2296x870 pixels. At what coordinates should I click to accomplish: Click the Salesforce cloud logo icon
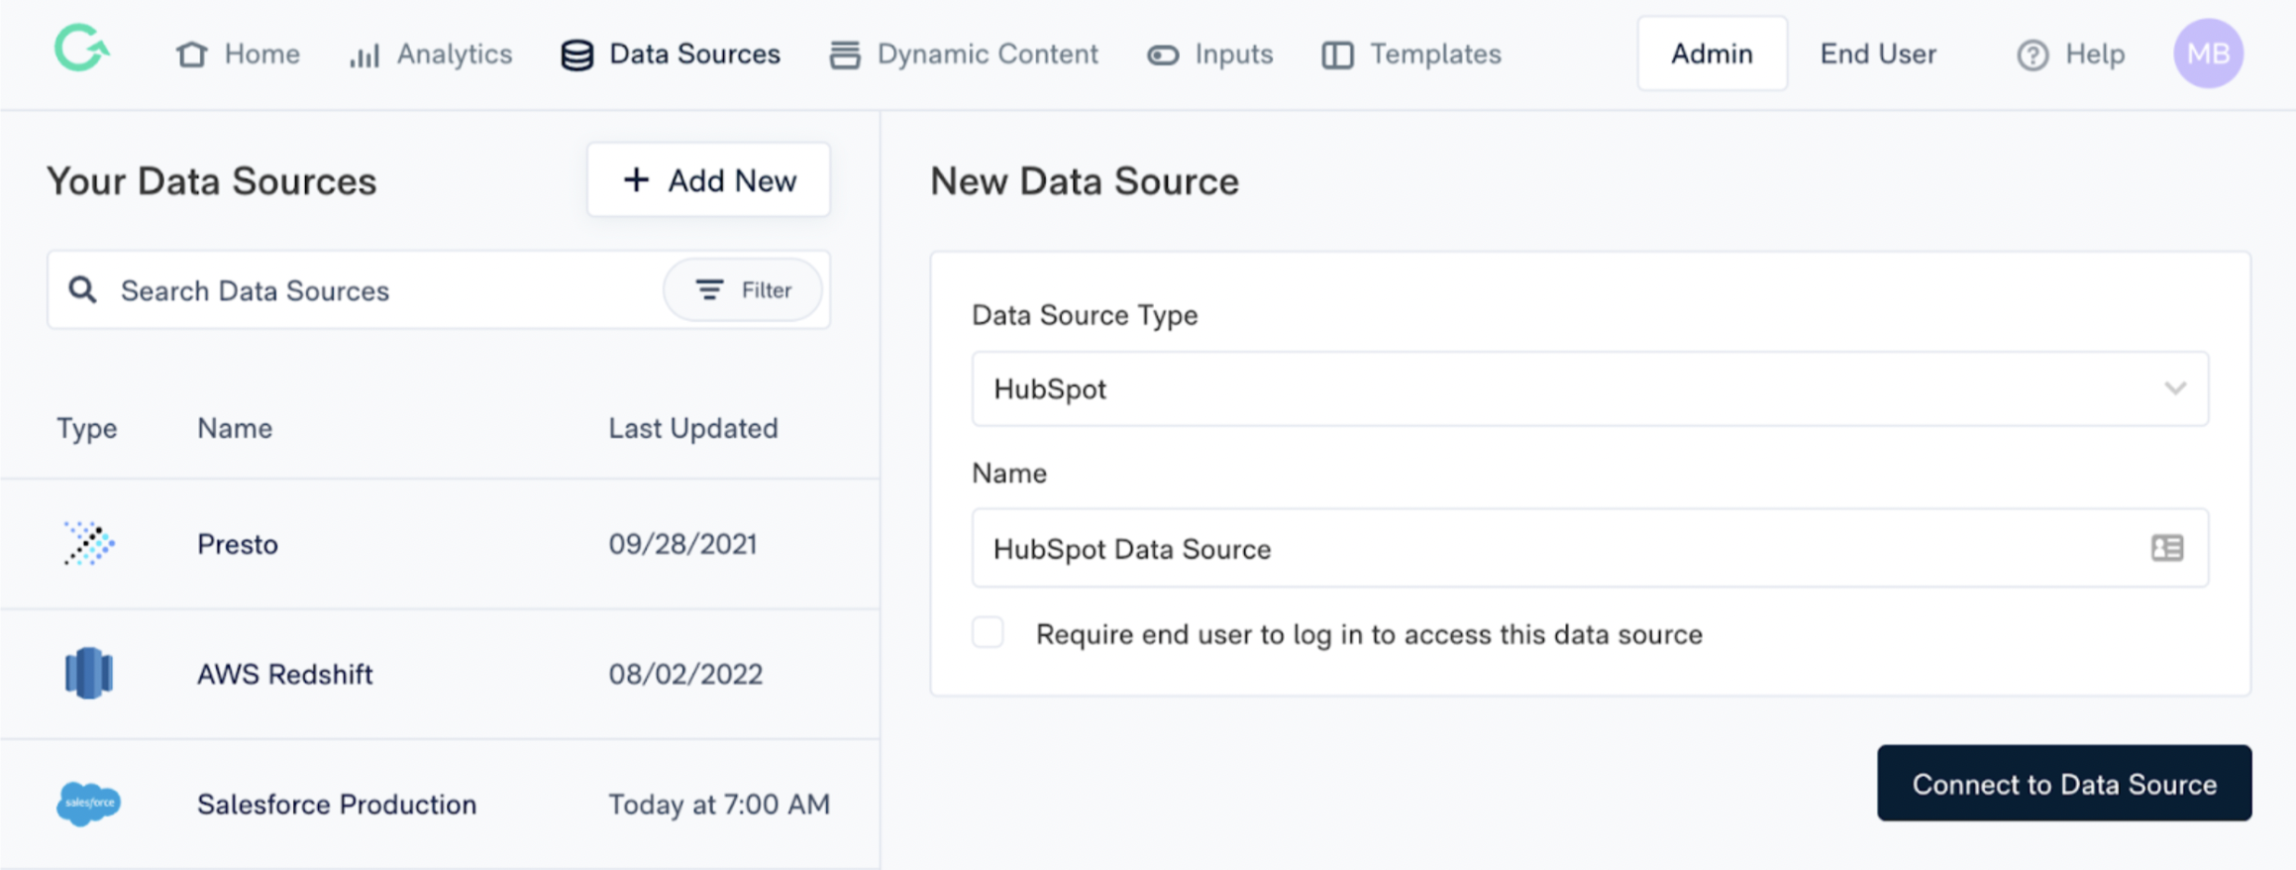(x=89, y=803)
